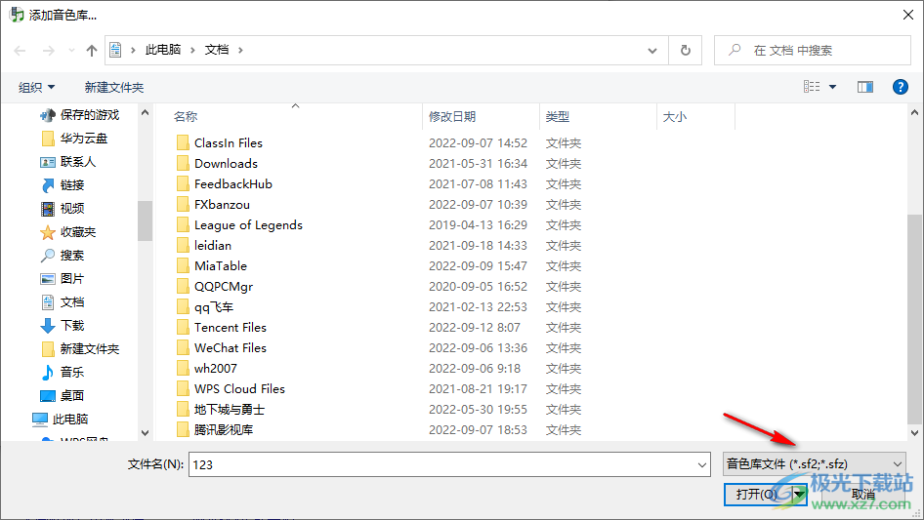924x520 pixels.
Task: Go back with the left arrow
Action: 21,51
